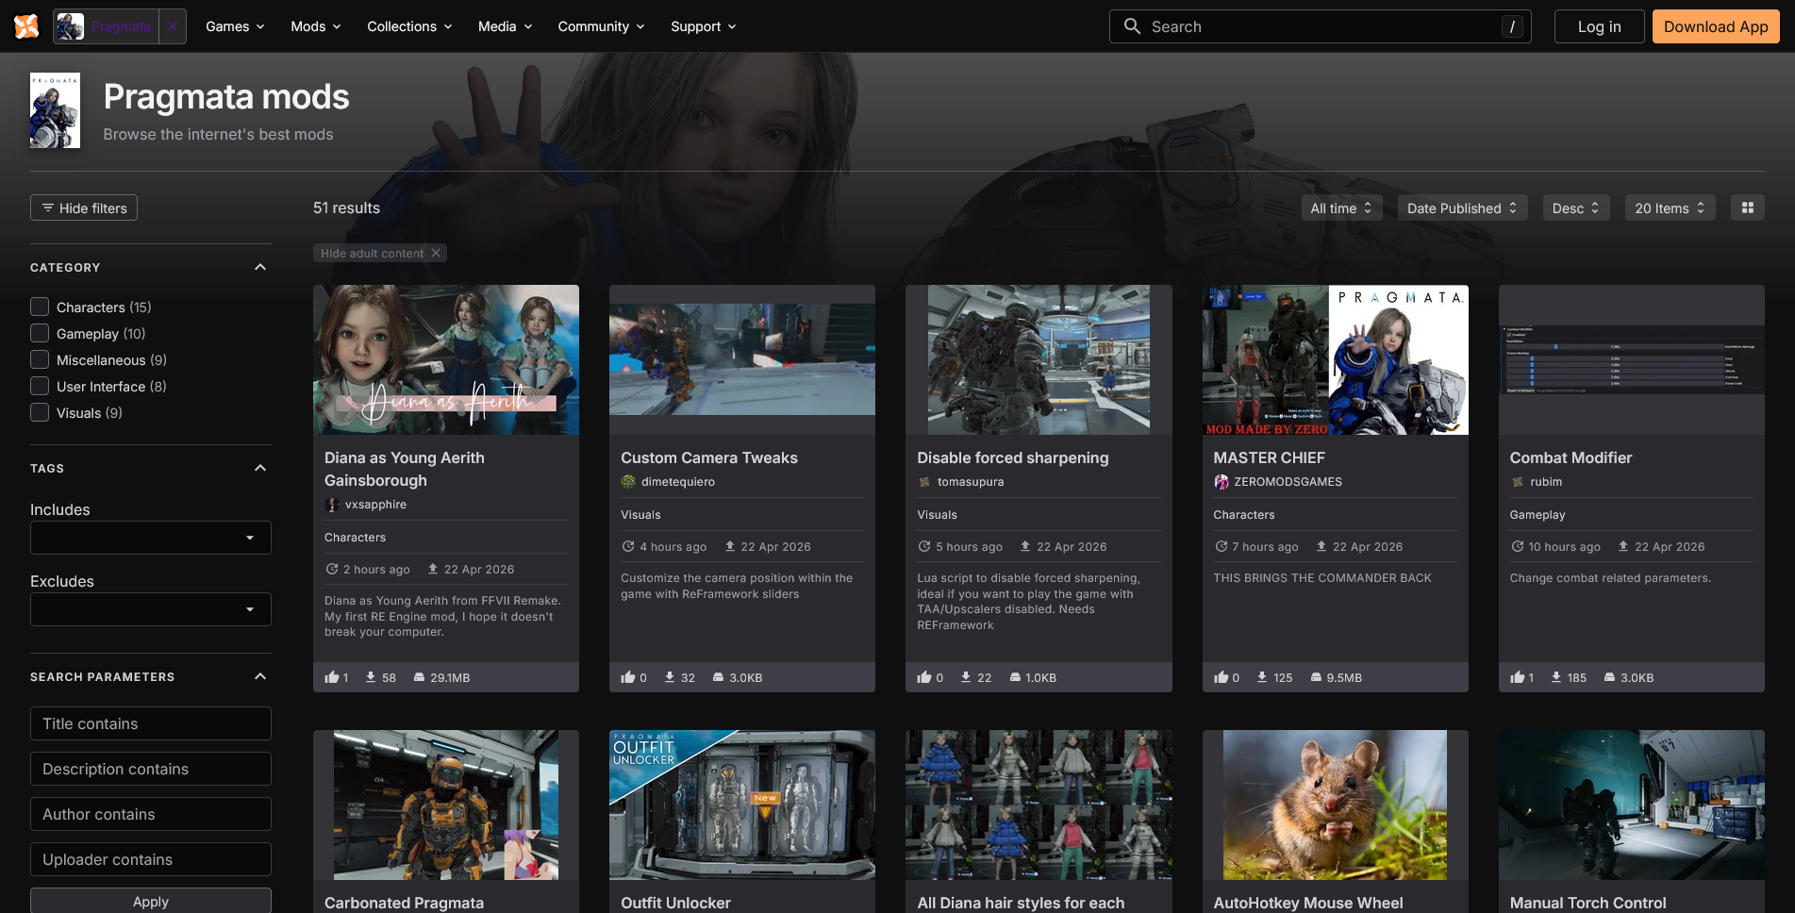Image resolution: width=1795 pixels, height=913 pixels.
Task: Click the Download App button
Action: [x=1716, y=26]
